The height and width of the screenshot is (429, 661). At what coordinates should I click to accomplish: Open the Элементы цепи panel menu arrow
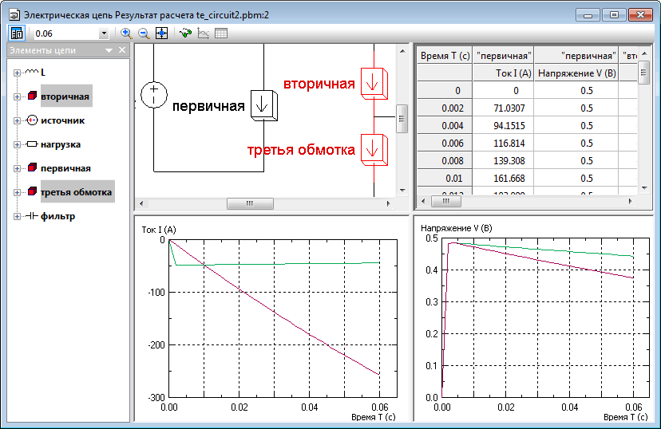tap(109, 50)
